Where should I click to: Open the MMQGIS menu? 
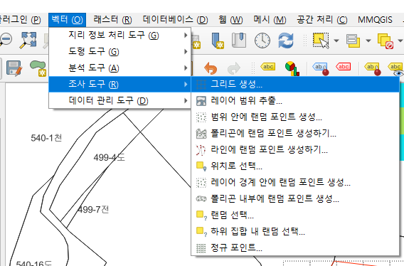point(375,20)
